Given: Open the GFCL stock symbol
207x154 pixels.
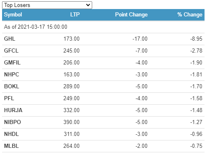Looking at the screenshot, I should [11, 51].
